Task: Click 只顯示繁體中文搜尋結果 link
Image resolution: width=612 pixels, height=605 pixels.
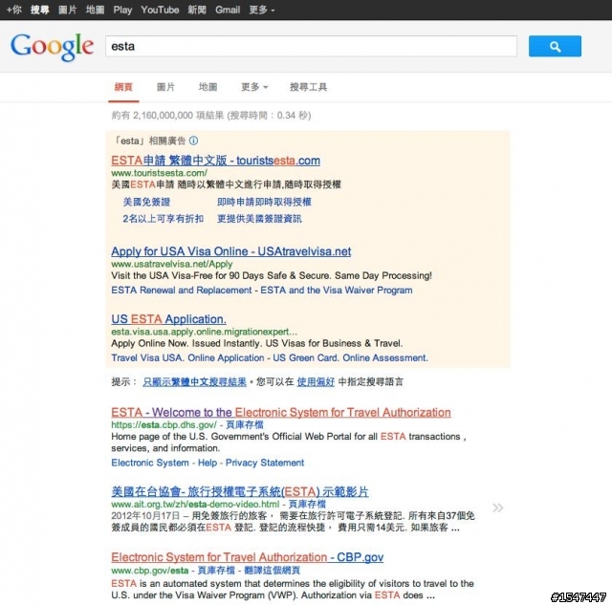Action: click(194, 381)
